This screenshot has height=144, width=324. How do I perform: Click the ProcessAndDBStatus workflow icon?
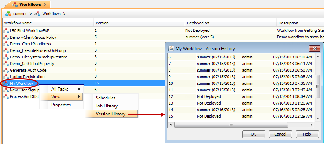[x=6, y=96]
